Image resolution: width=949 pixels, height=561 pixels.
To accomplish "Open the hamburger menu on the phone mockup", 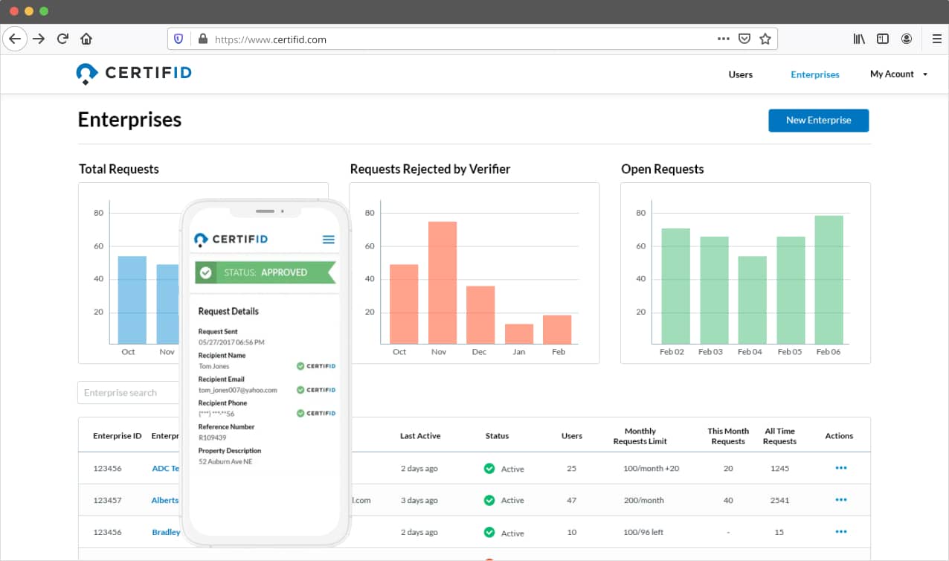I will pyautogui.click(x=329, y=240).
